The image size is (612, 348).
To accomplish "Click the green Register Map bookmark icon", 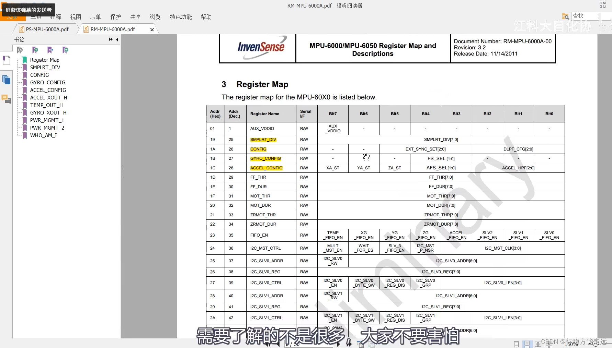I will click(x=25, y=60).
